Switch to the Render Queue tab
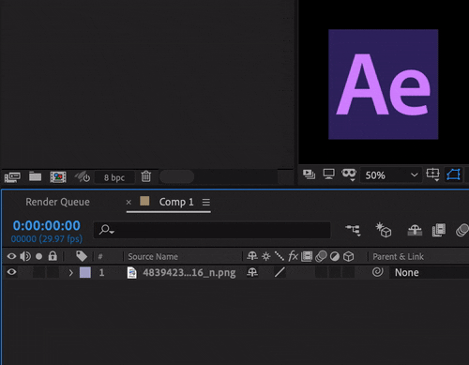This screenshot has height=365, width=469. click(57, 202)
